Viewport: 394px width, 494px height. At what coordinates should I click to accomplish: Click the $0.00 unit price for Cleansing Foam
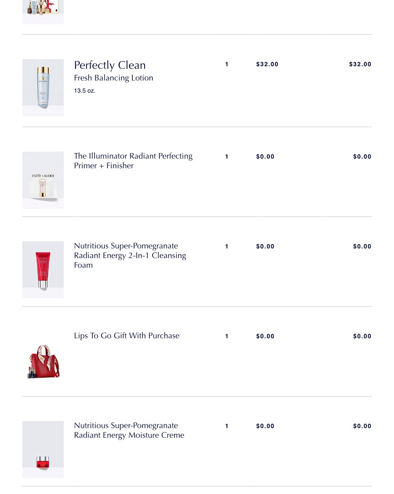pos(265,247)
